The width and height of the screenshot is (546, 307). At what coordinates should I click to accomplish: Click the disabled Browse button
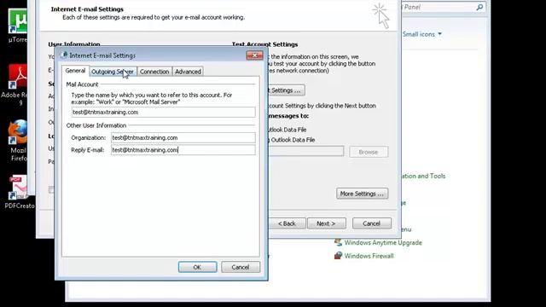(369, 152)
